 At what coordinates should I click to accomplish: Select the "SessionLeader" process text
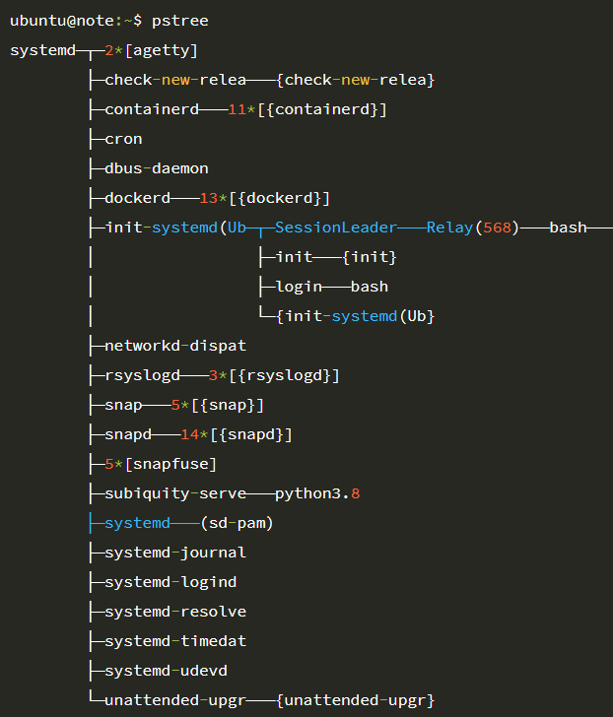point(336,228)
